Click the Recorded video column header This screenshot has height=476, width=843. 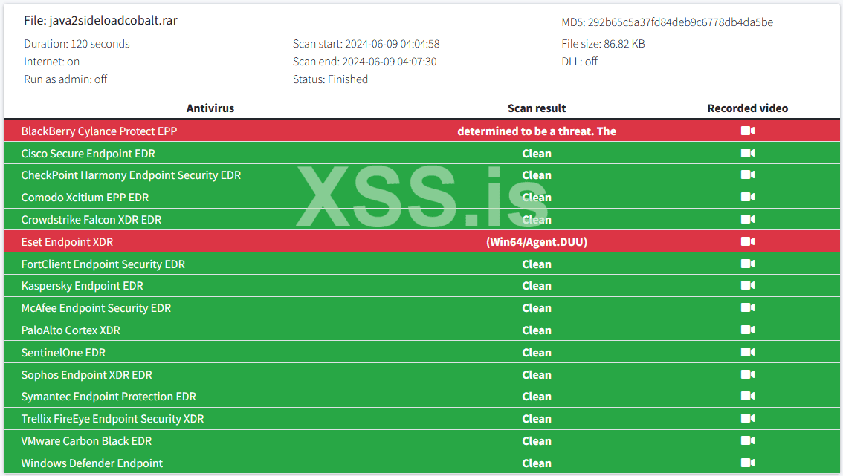click(x=747, y=108)
